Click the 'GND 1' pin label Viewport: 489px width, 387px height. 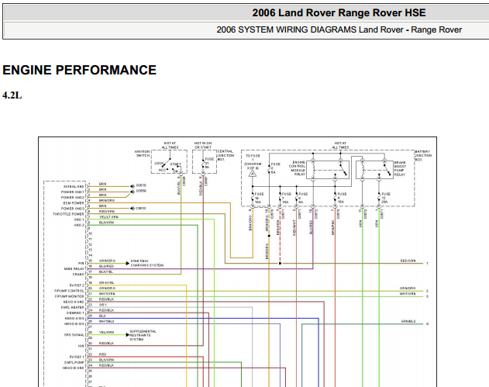tap(79, 219)
